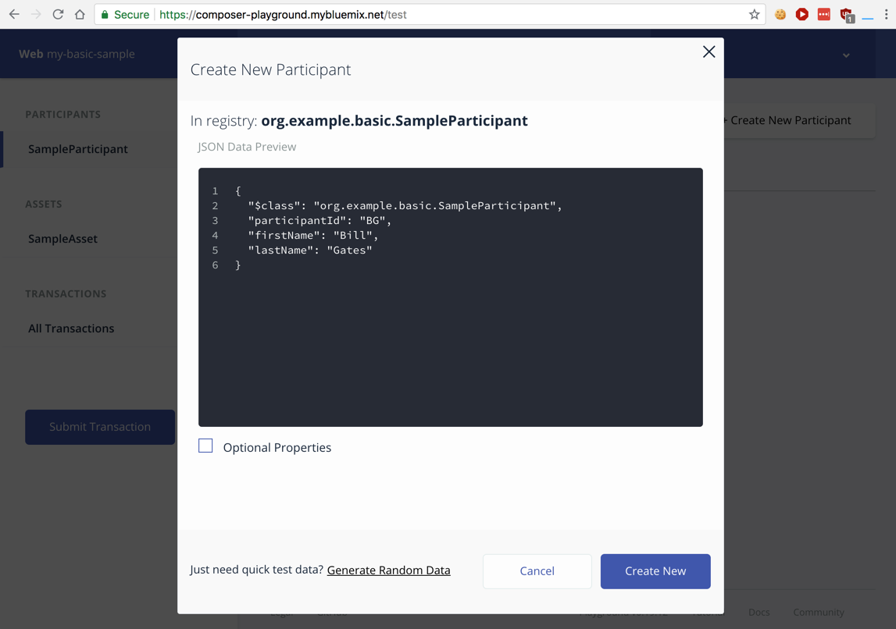Close the Create New Participant dialog
The width and height of the screenshot is (896, 629).
pyautogui.click(x=709, y=52)
